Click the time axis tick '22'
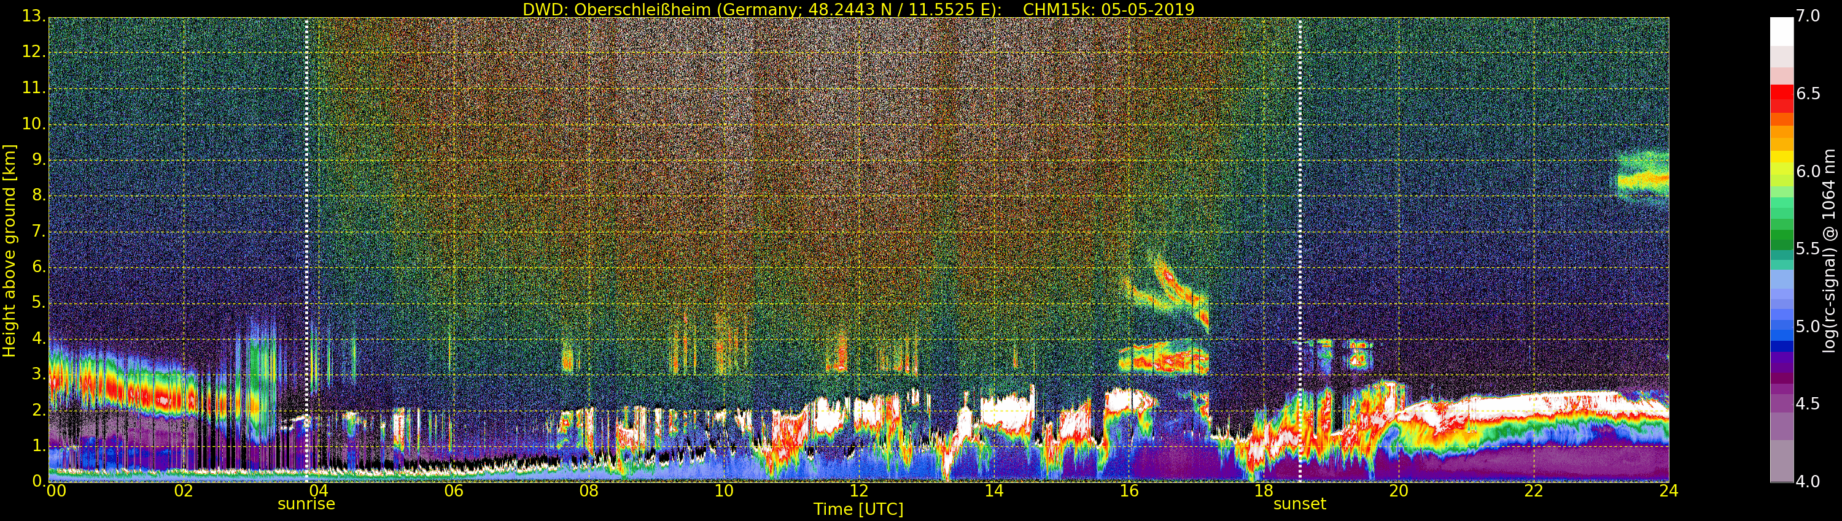This screenshot has height=521, width=1842. coord(1534,491)
